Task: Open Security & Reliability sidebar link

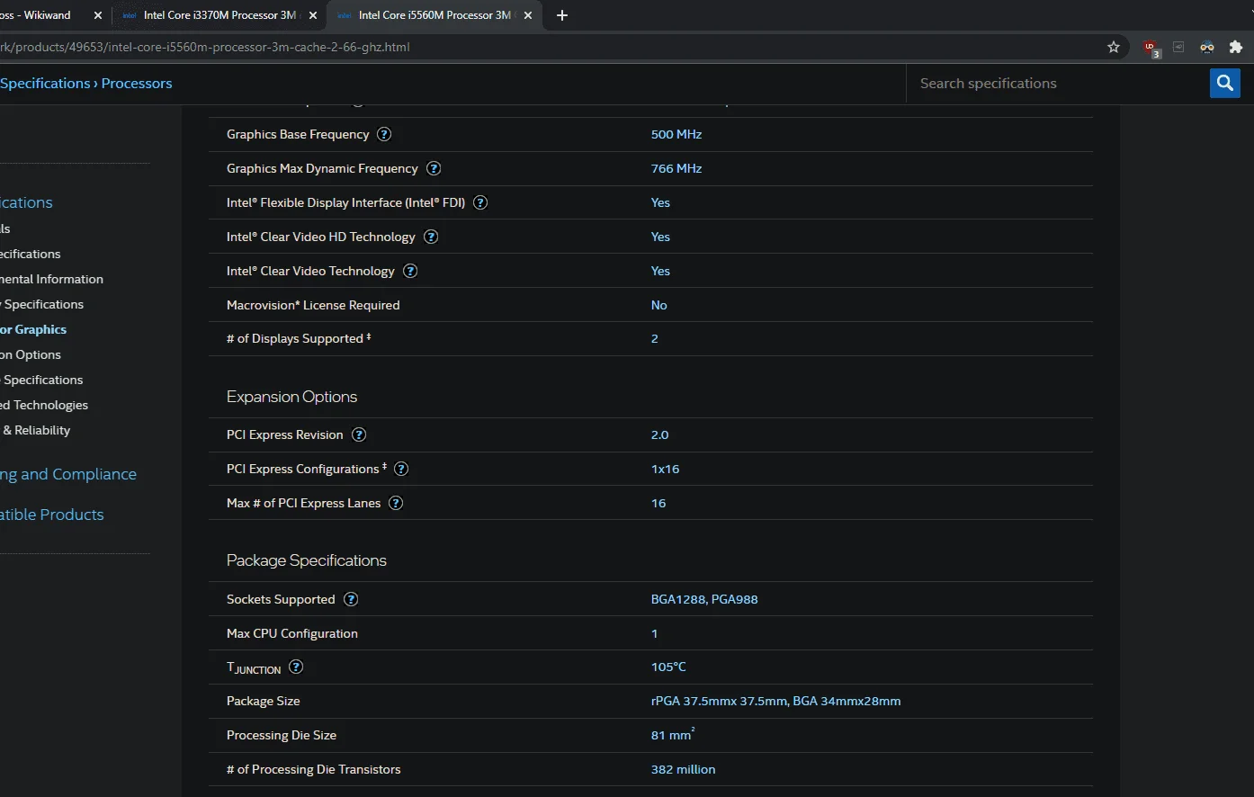Action: pos(35,430)
